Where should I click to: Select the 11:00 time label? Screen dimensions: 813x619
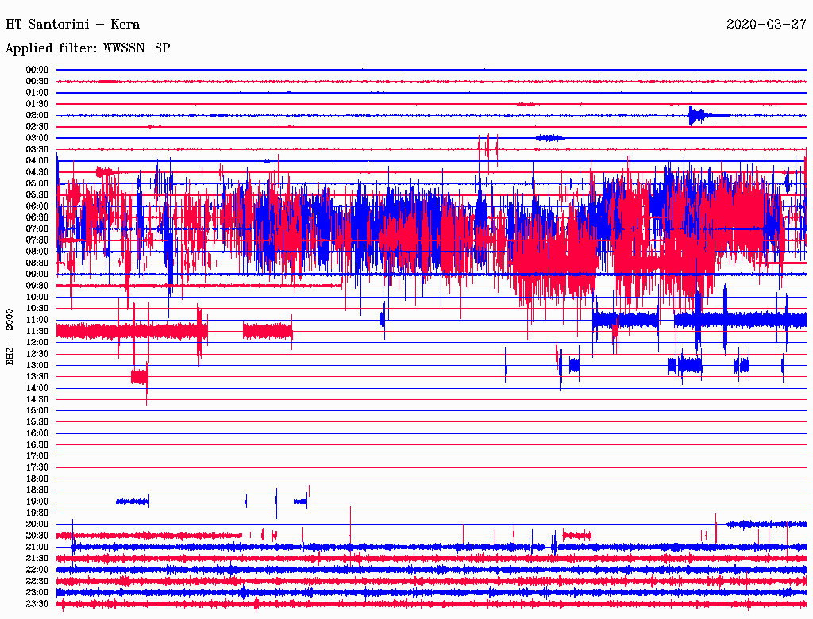coord(37,321)
